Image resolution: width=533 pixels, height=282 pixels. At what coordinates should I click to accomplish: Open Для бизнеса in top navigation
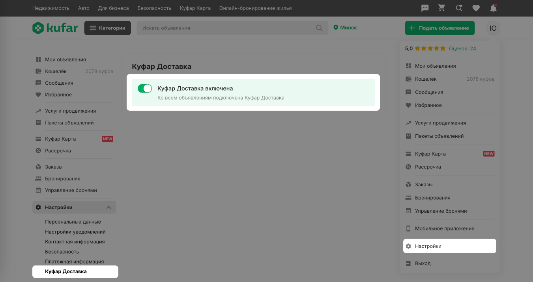[113, 8]
